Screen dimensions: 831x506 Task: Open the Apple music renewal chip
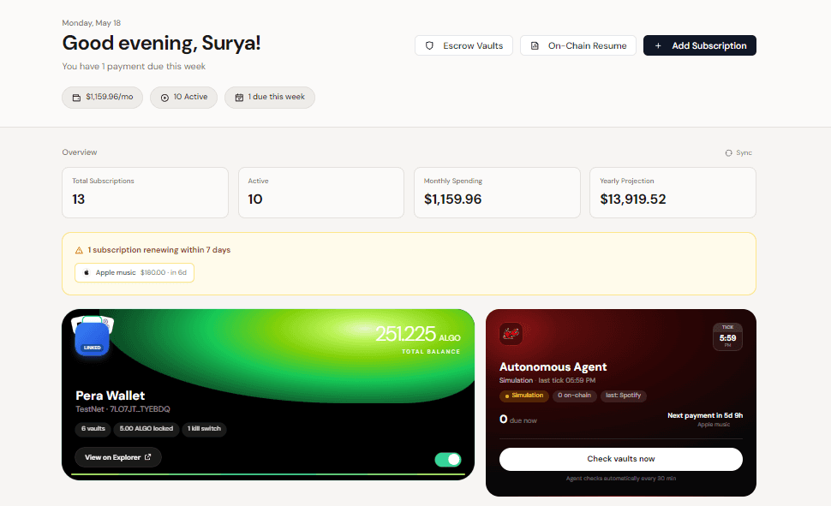coord(135,272)
